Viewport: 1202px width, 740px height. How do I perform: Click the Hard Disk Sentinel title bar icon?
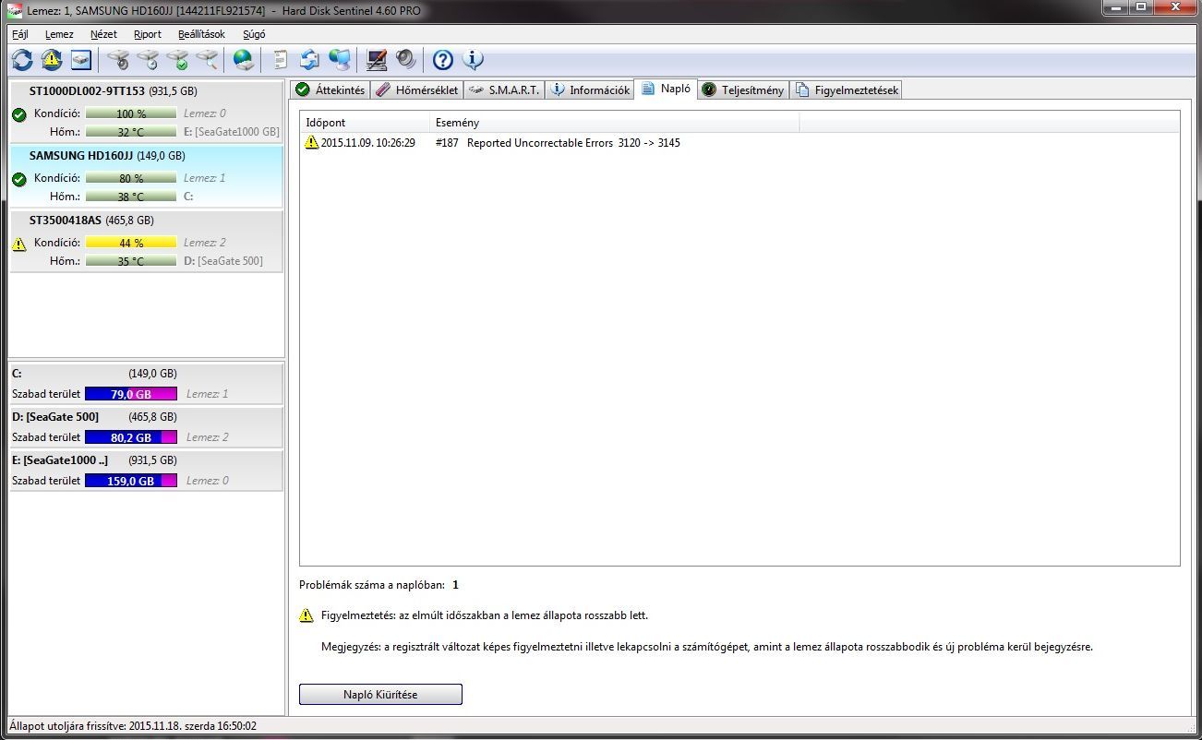coord(14,9)
